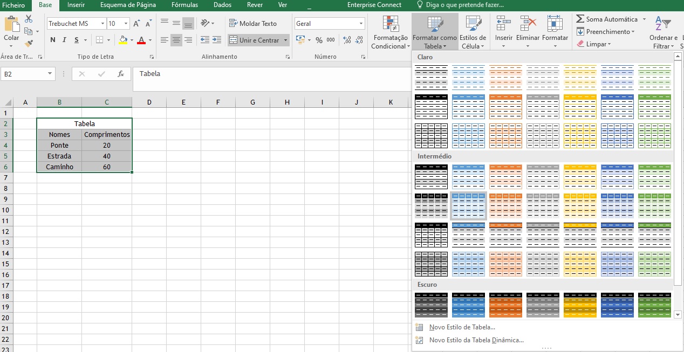
Task: Toggle underline formatting
Action: 76,40
